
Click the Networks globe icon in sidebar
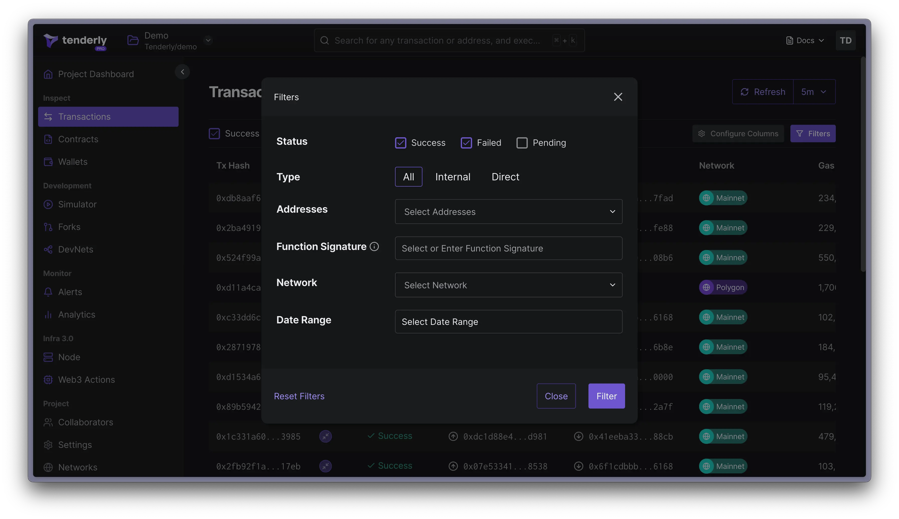pyautogui.click(x=48, y=467)
